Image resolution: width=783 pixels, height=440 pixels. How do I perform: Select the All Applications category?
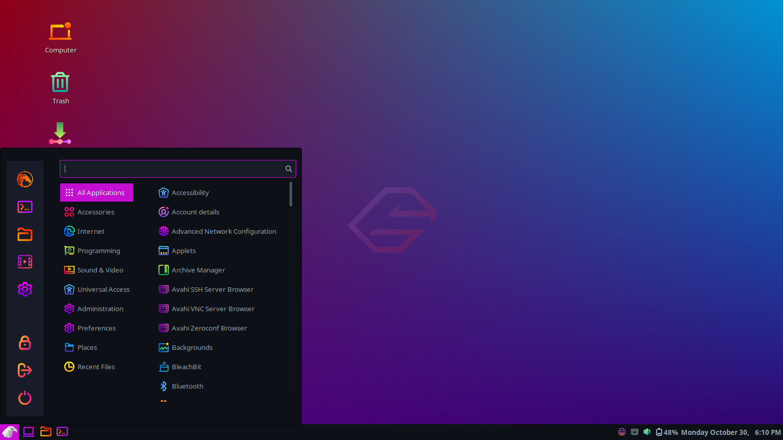click(96, 193)
